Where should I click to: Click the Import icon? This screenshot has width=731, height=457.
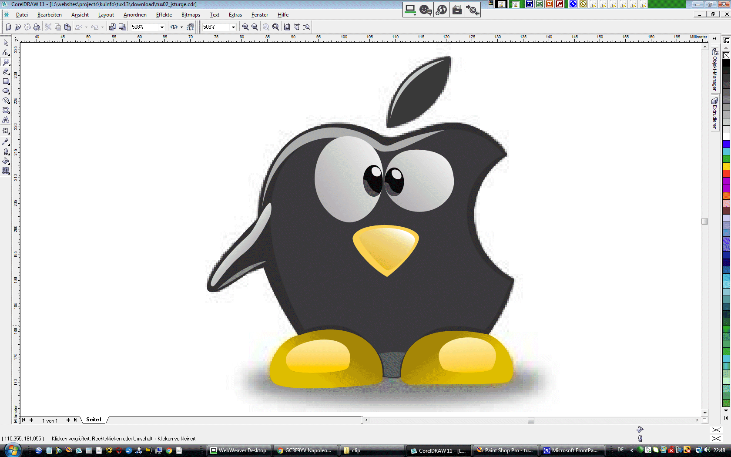click(x=112, y=27)
